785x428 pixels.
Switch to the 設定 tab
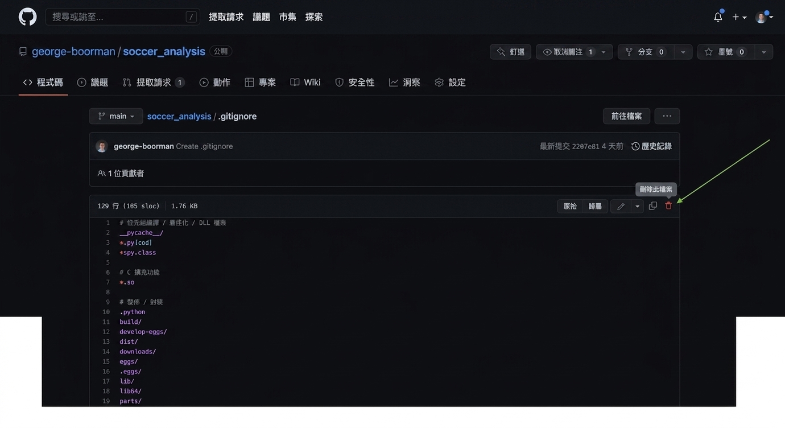pos(451,83)
